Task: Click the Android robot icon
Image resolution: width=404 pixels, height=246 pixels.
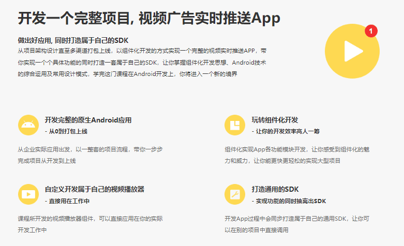Action: 28,125
